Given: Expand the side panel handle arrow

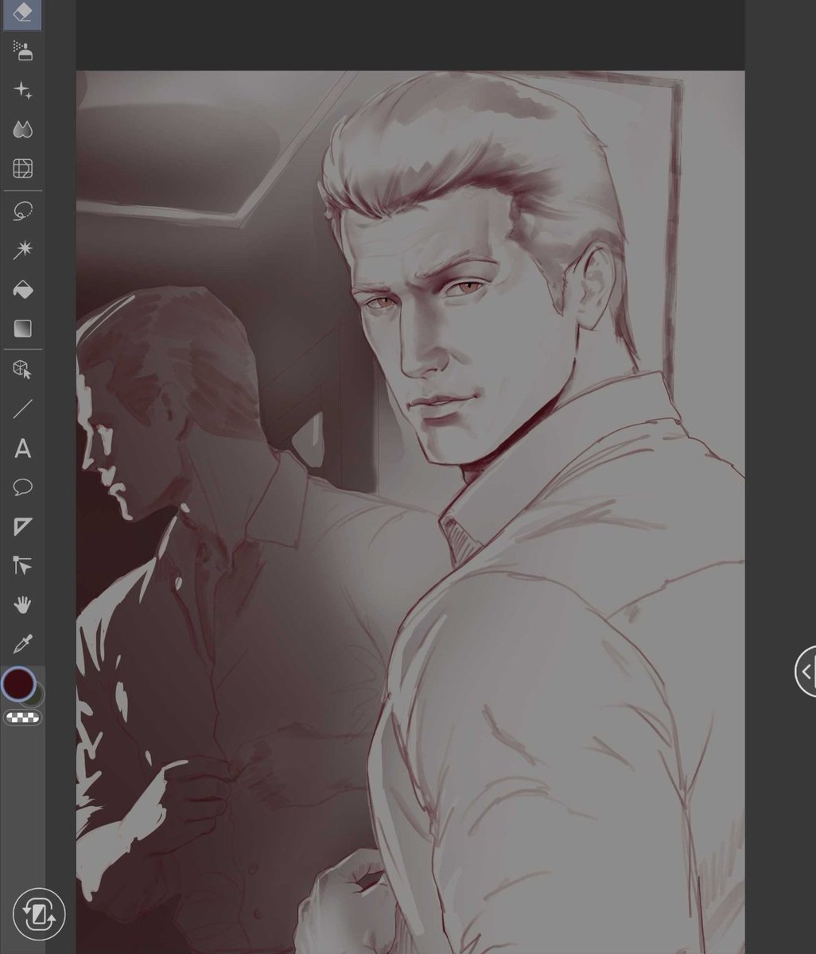Looking at the screenshot, I should [806, 672].
